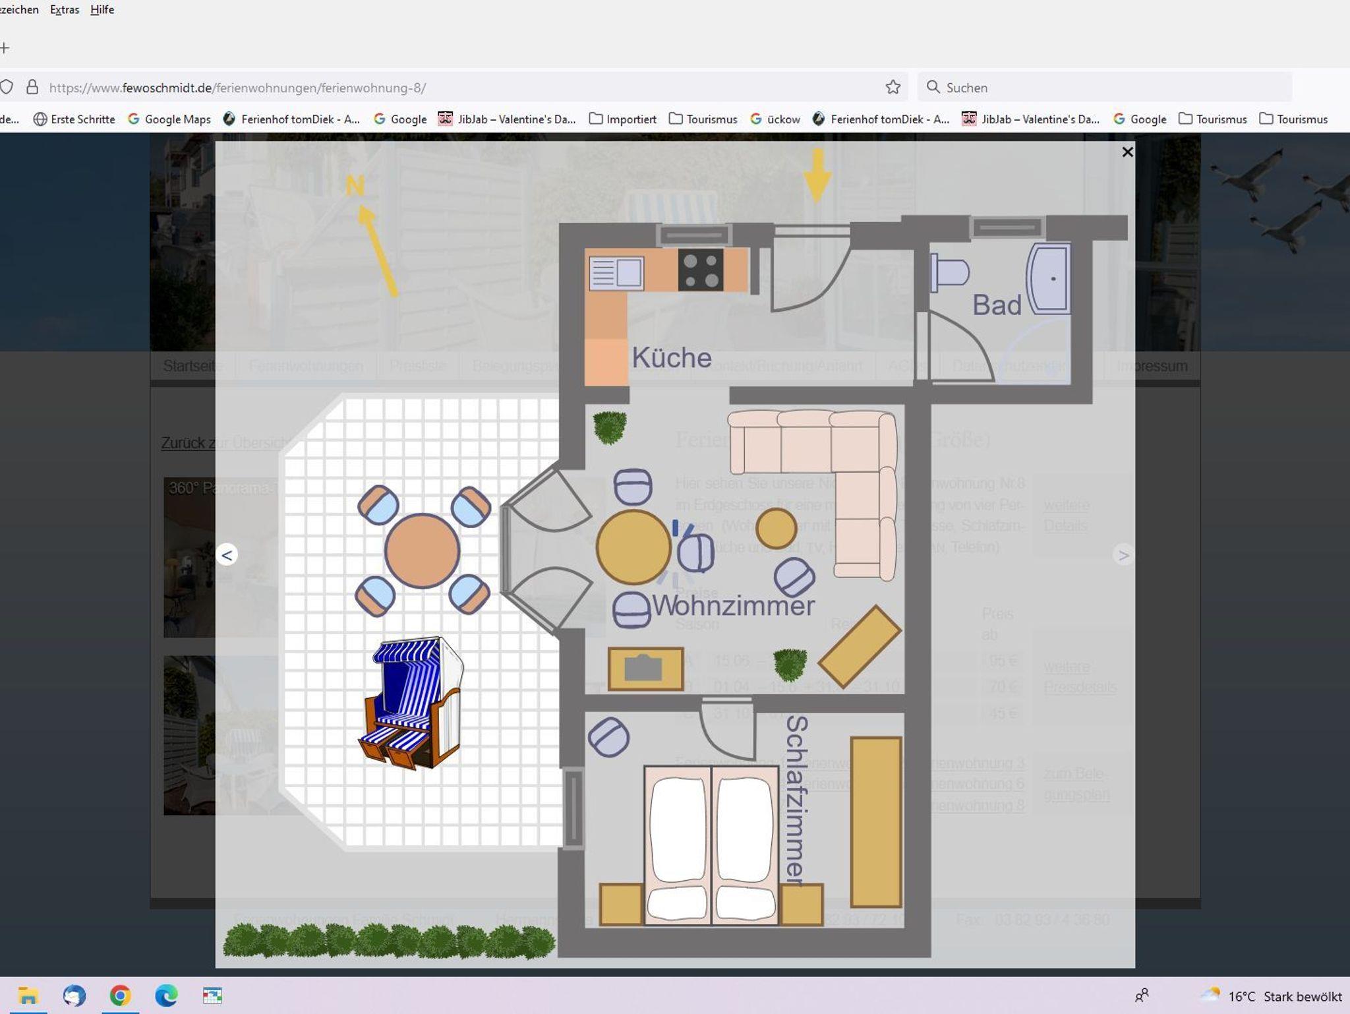
Task: Open File Explorer from taskbar
Action: (28, 995)
